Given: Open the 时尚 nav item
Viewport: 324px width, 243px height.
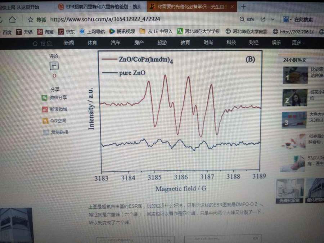Looking at the screenshot, I should [208, 42].
